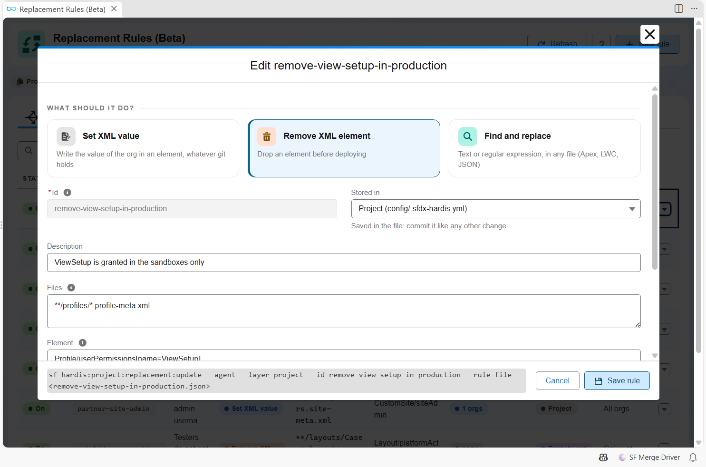
Task: Click the partner-site-admin rule id
Action: coord(114,409)
